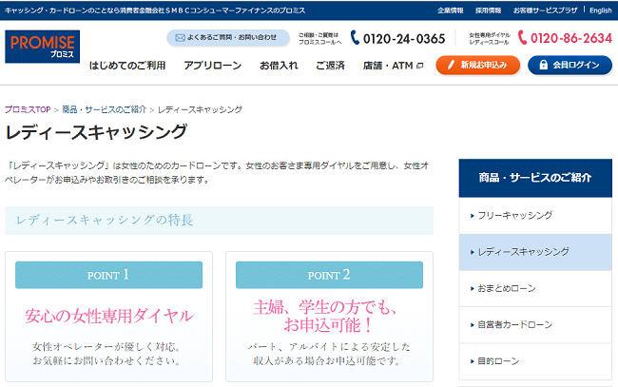This screenshot has height=387, width=618.
Task: Go to 企業情報 in the top bar
Action: point(450,10)
